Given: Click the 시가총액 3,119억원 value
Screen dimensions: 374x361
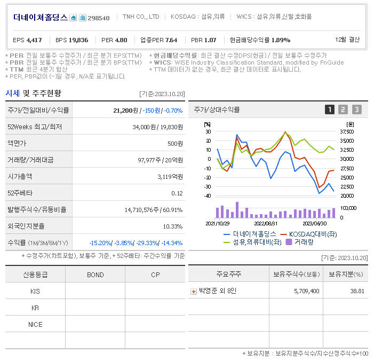Looking at the screenshot, I should point(170,177).
